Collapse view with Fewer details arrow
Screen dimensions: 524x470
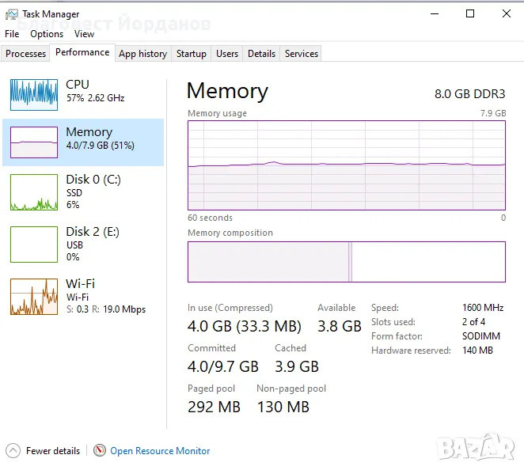pyautogui.click(x=13, y=450)
